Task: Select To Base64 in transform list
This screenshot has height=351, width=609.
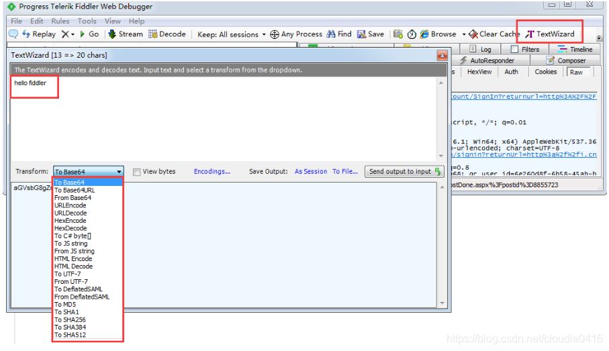Action: point(88,183)
